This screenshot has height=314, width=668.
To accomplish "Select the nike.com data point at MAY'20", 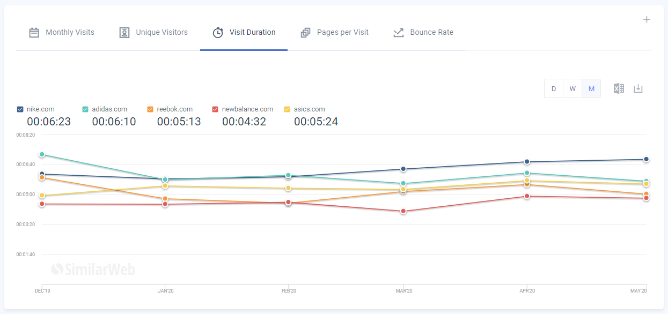I will [x=647, y=159].
